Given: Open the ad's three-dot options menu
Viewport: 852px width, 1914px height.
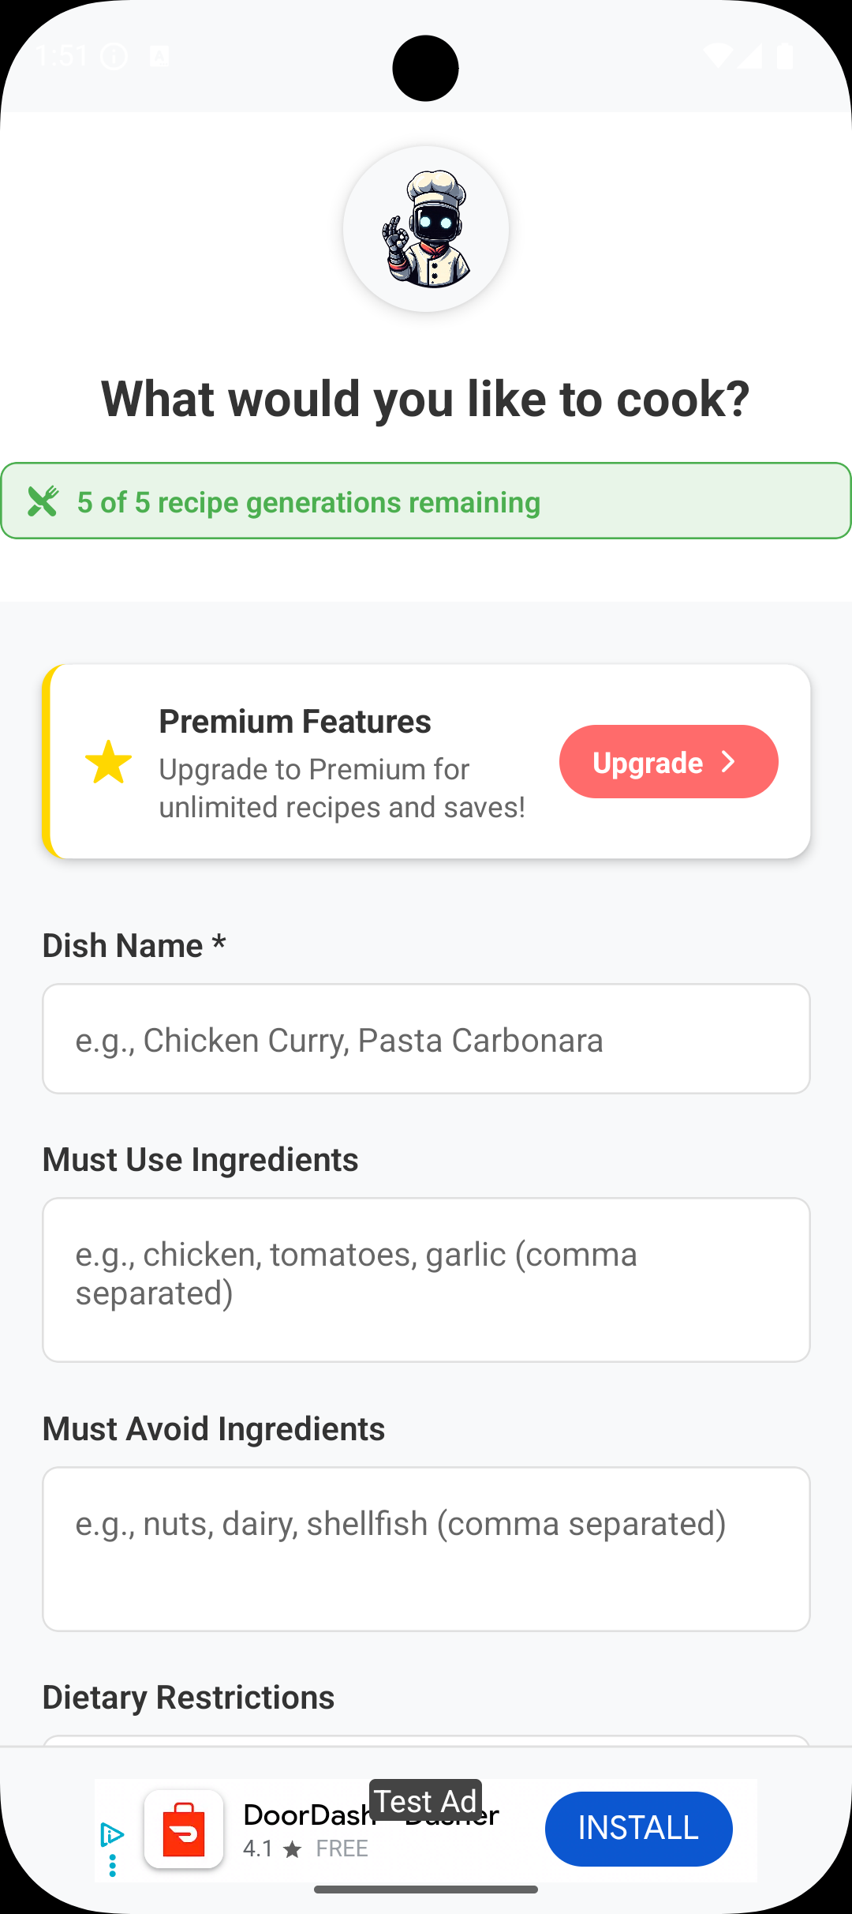Looking at the screenshot, I should tap(112, 1865).
